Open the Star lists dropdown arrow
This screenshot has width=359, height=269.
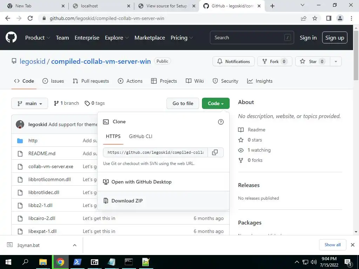pyautogui.click(x=336, y=61)
